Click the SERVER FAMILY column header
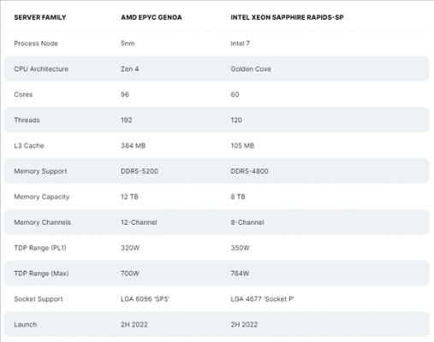Image resolution: width=434 pixels, height=342 pixels. (x=40, y=17)
